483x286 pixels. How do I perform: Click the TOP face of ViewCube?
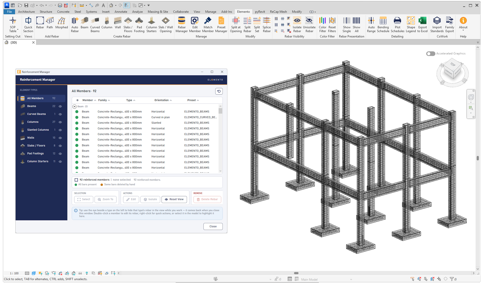(453, 64)
